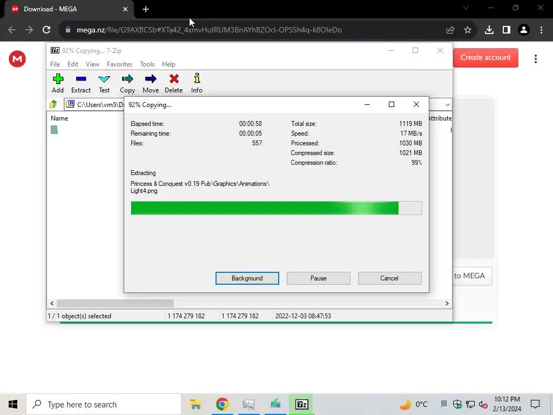Open the Favorites menu in 7-Zip
The width and height of the screenshot is (553, 415).
click(x=119, y=64)
